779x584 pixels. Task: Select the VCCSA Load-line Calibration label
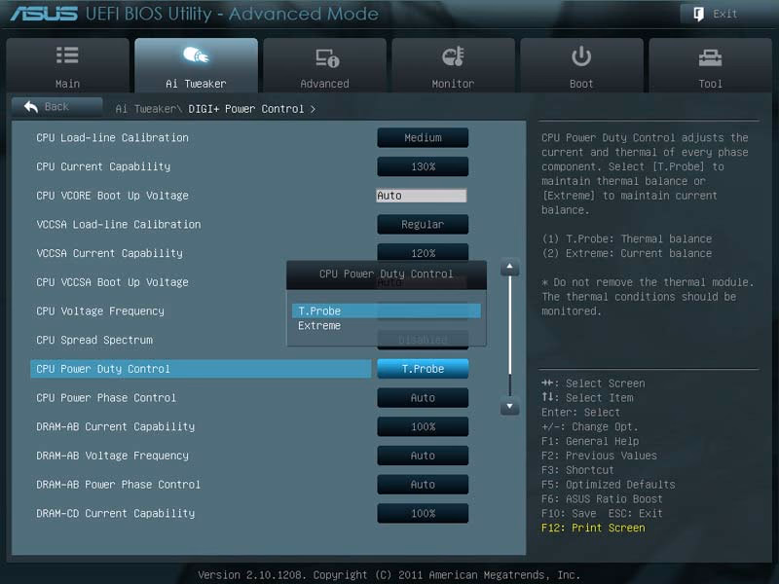(118, 224)
